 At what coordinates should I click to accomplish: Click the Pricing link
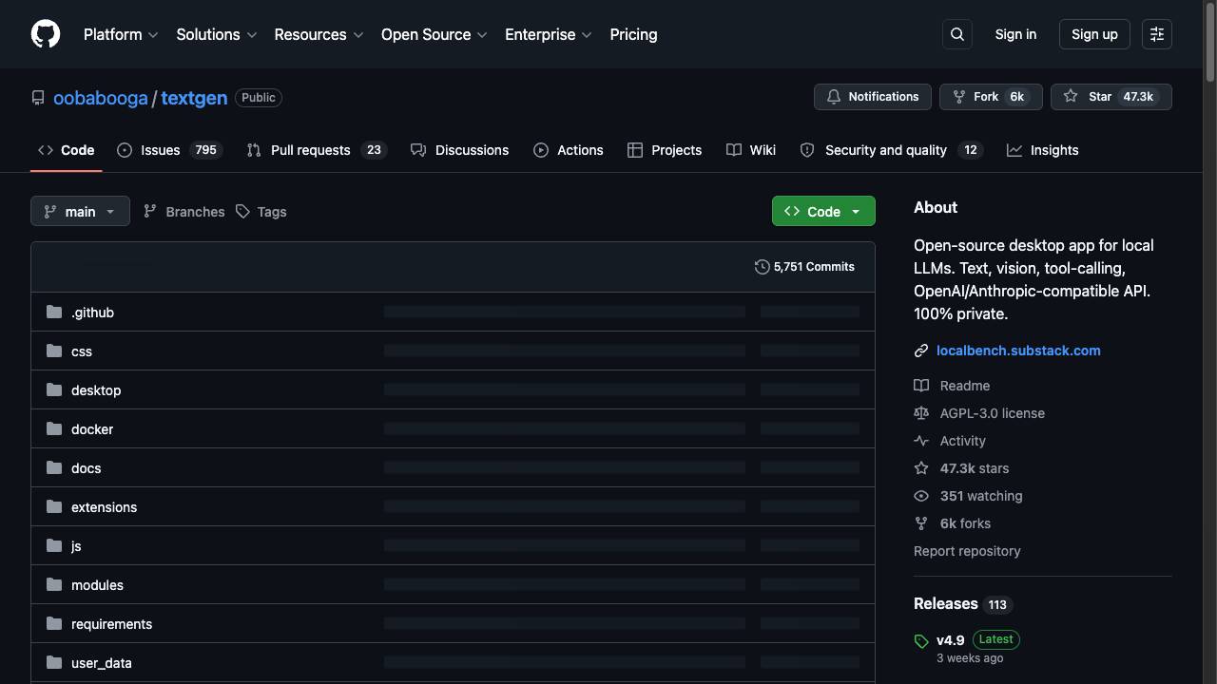[x=633, y=34]
